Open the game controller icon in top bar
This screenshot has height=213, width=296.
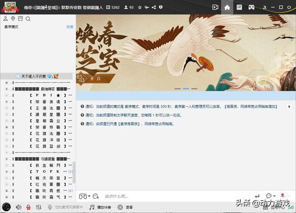[x=251, y=7]
